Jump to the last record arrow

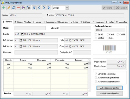tap(49, 8)
